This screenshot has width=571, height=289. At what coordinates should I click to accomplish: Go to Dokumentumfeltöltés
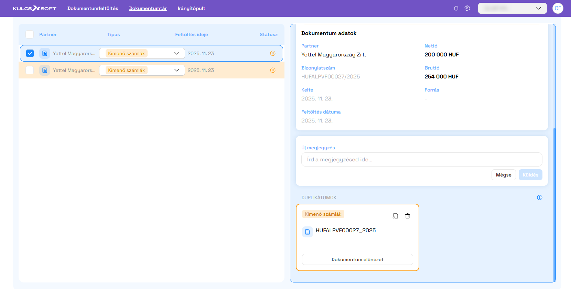[93, 8]
